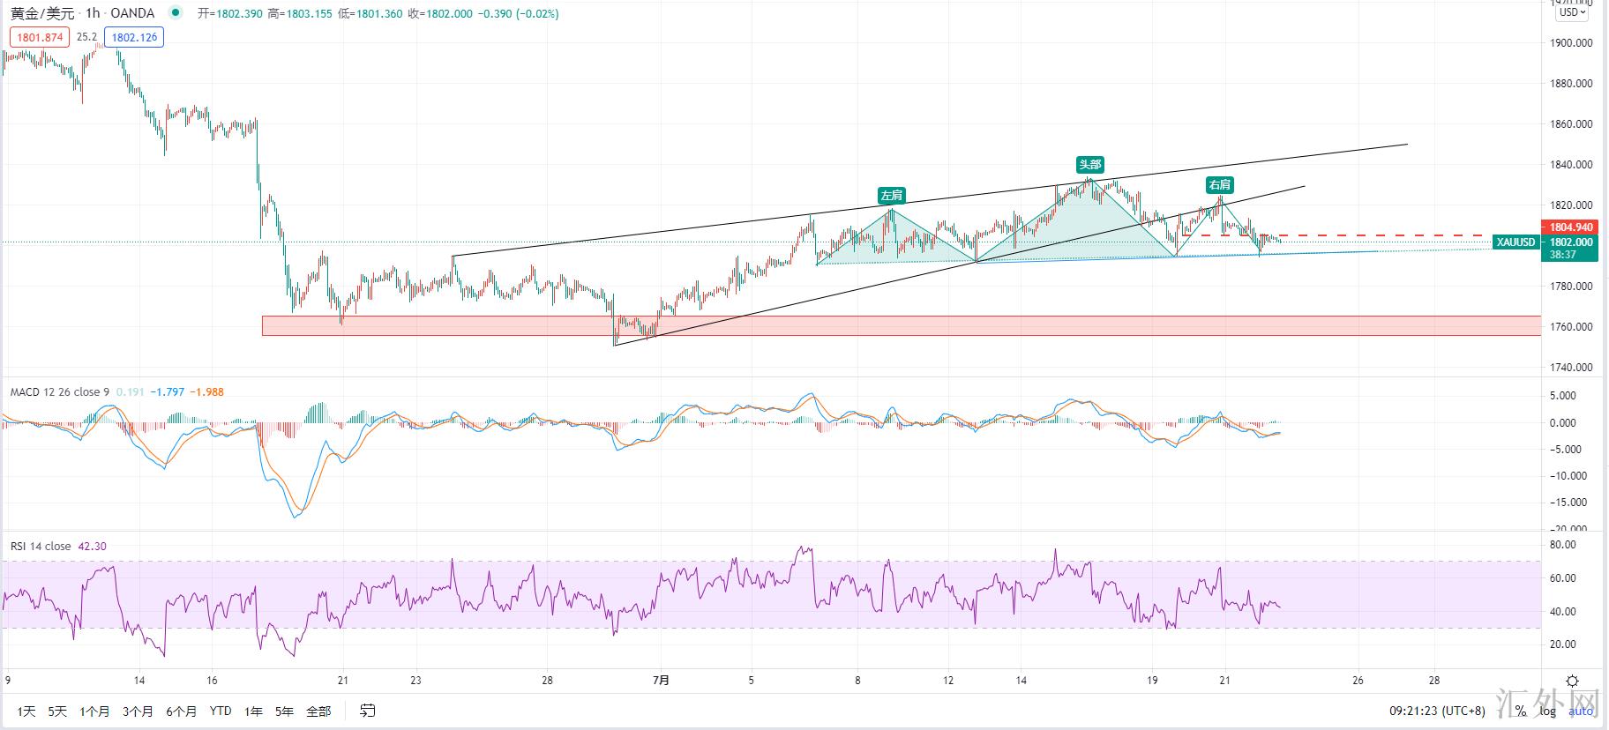Click the blue buy price 1802.126 button

(133, 37)
